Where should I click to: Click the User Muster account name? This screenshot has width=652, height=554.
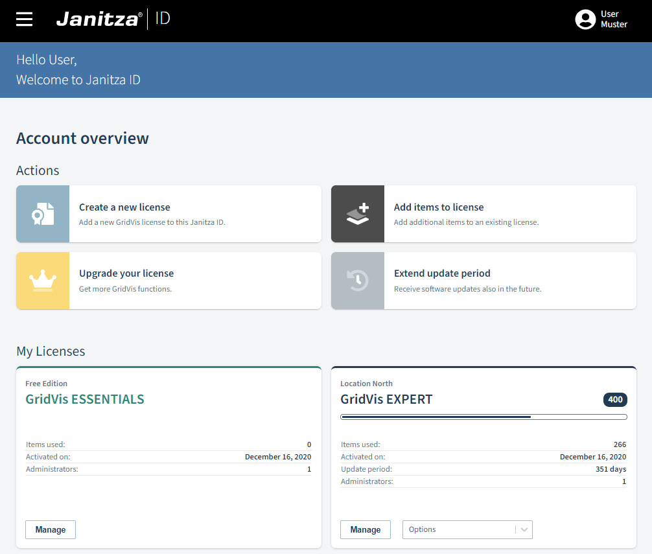click(x=614, y=19)
